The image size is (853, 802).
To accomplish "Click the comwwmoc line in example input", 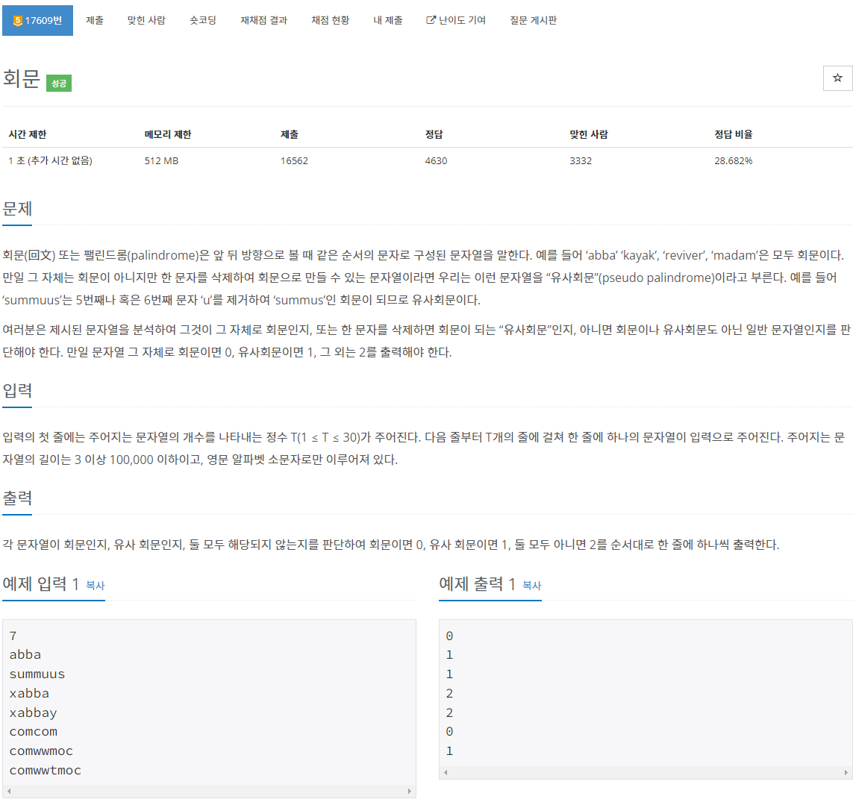I will (x=41, y=751).
